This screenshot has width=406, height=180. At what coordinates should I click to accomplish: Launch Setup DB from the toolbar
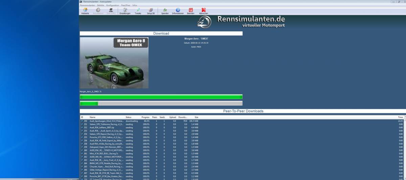(151, 11)
